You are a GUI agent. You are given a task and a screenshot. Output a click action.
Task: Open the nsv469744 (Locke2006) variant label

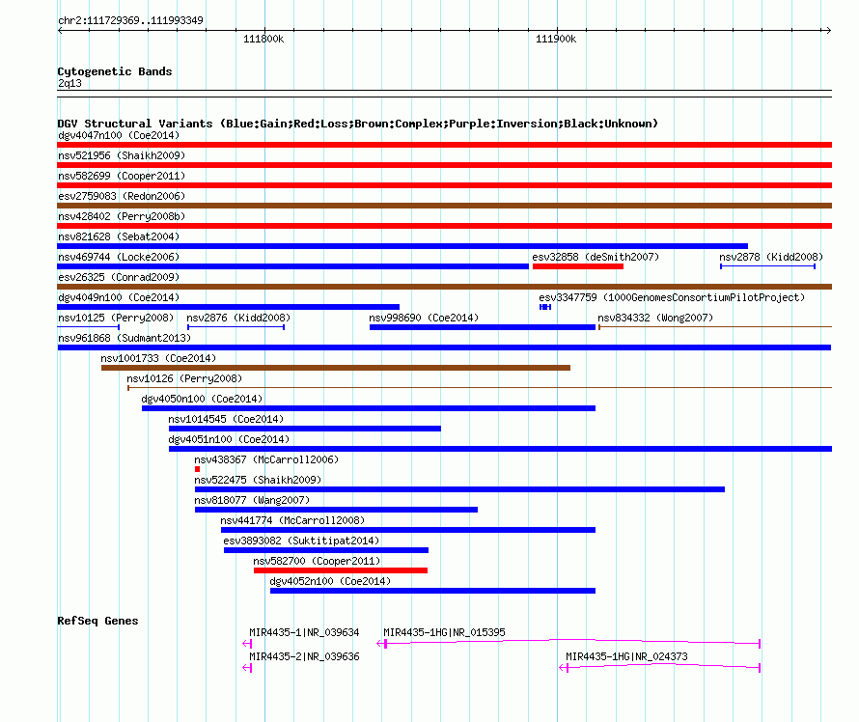click(119, 257)
